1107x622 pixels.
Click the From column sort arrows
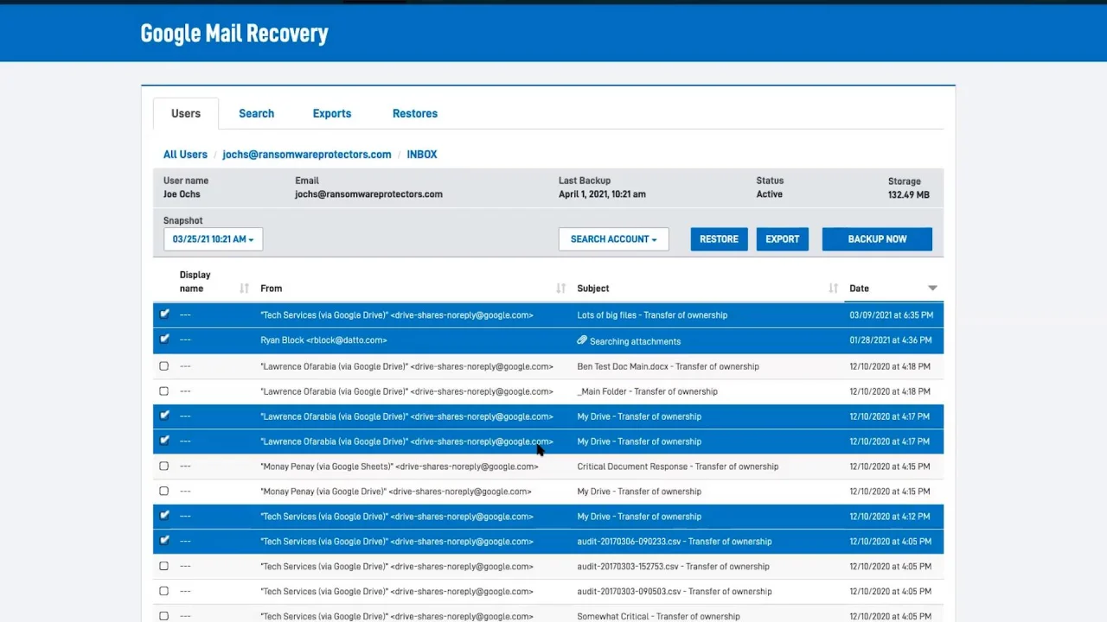coord(560,289)
